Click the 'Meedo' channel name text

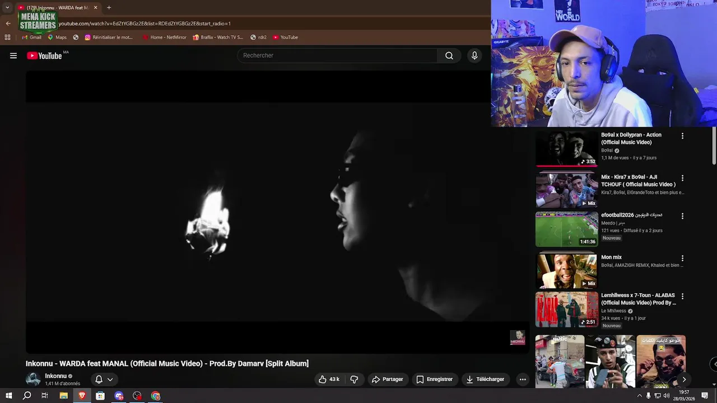tap(609, 223)
